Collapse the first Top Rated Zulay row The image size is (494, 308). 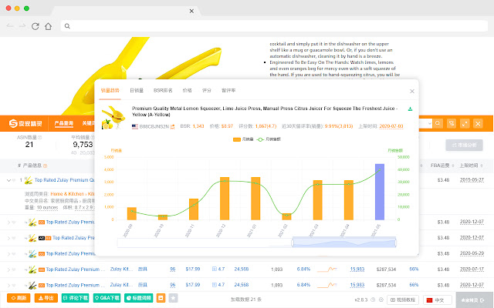[x=8, y=180]
